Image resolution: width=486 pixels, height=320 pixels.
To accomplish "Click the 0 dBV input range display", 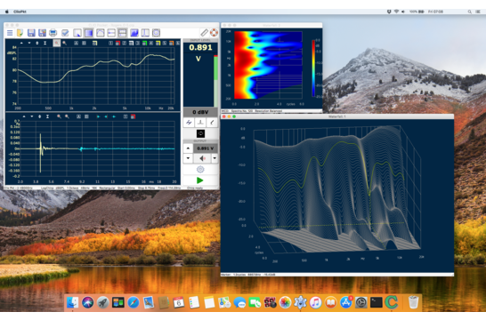I will pyautogui.click(x=200, y=112).
